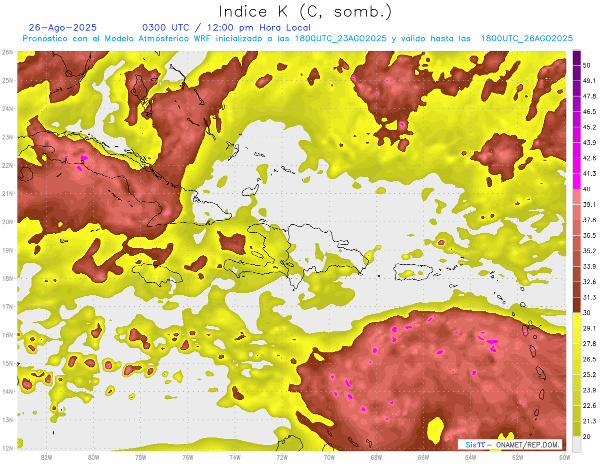600x464 pixels.
Task: Select the colorbar value '25.2'
Action: [589, 374]
